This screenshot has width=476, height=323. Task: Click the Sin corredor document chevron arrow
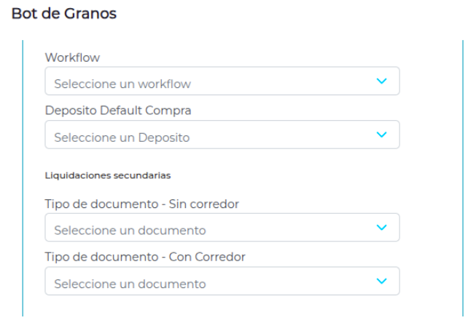pos(379,228)
